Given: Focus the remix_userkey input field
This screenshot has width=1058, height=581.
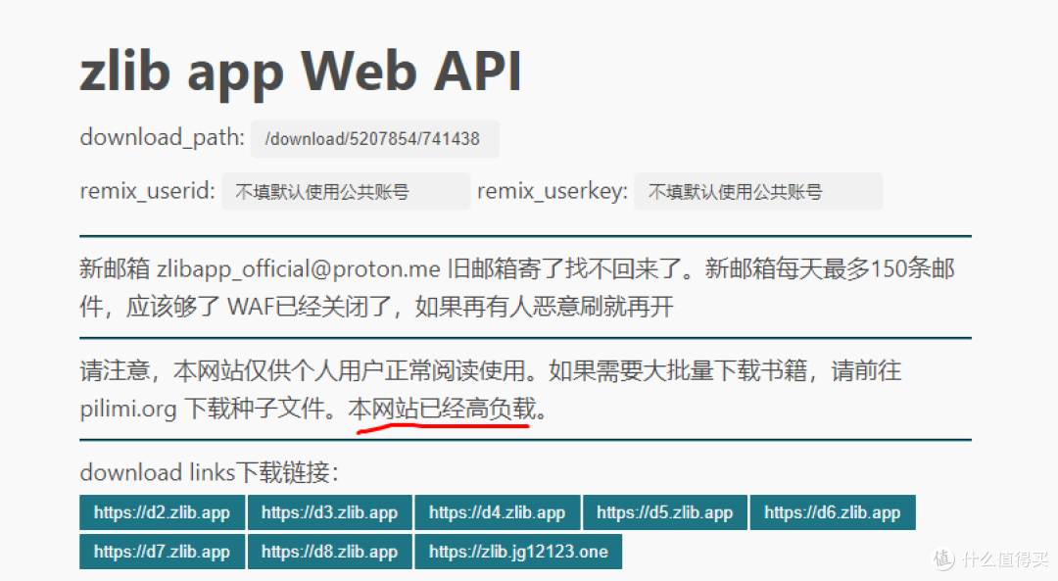Looking at the screenshot, I should 757,192.
